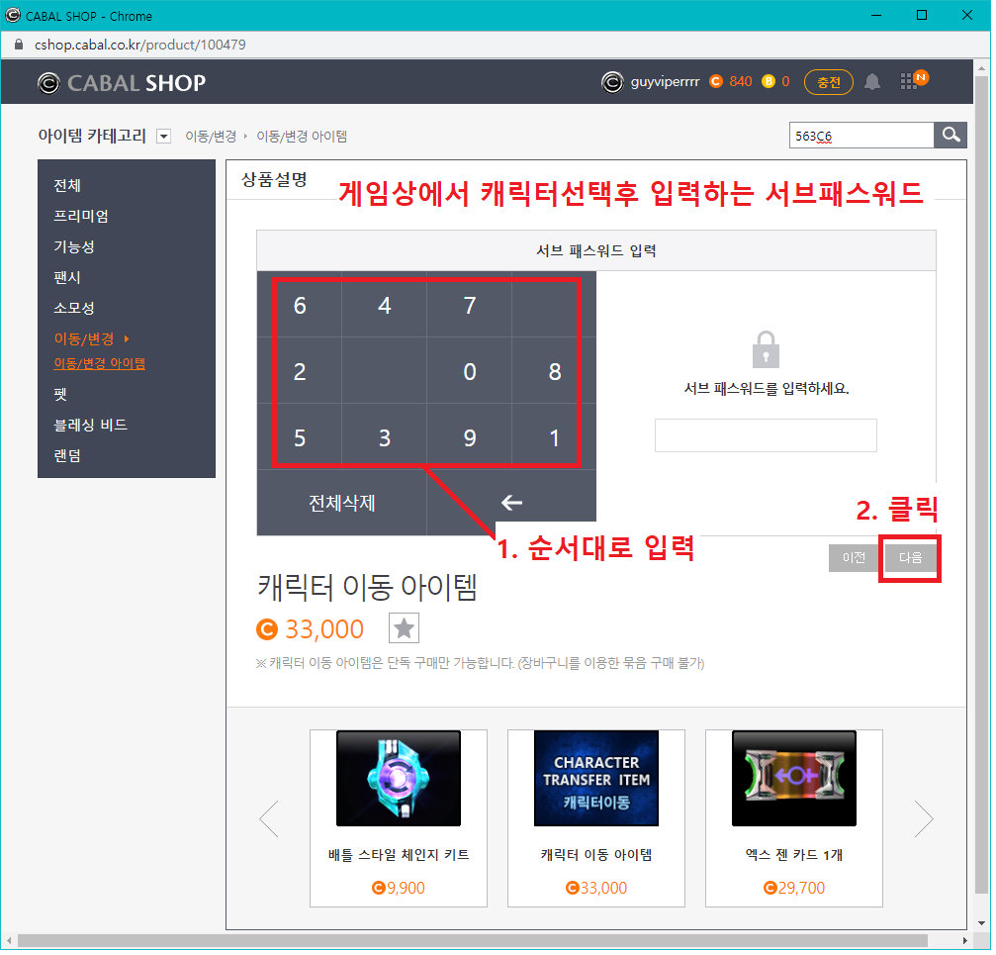Click the site lock icon in address bar
996x955 pixels.
(x=19, y=45)
